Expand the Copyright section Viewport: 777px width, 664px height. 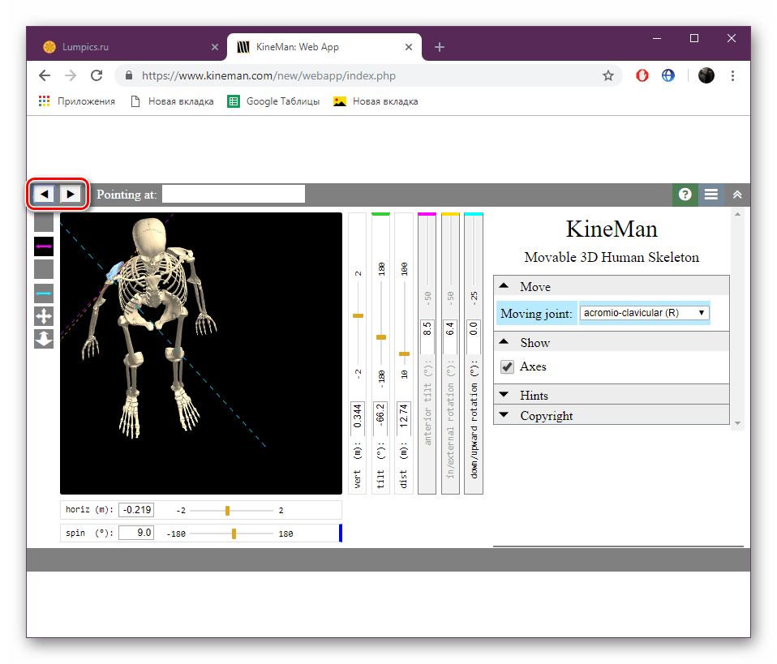pyautogui.click(x=546, y=416)
